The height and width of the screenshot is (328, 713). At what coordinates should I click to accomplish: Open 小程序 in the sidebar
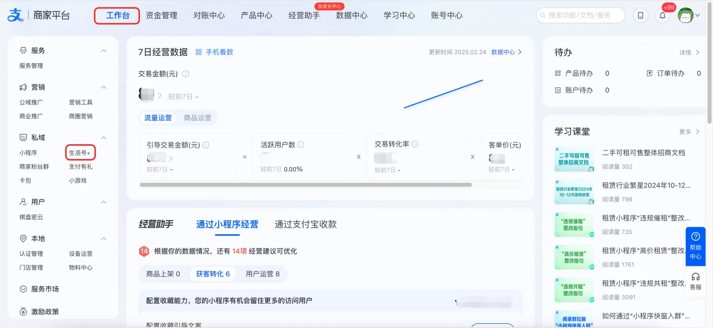point(28,153)
